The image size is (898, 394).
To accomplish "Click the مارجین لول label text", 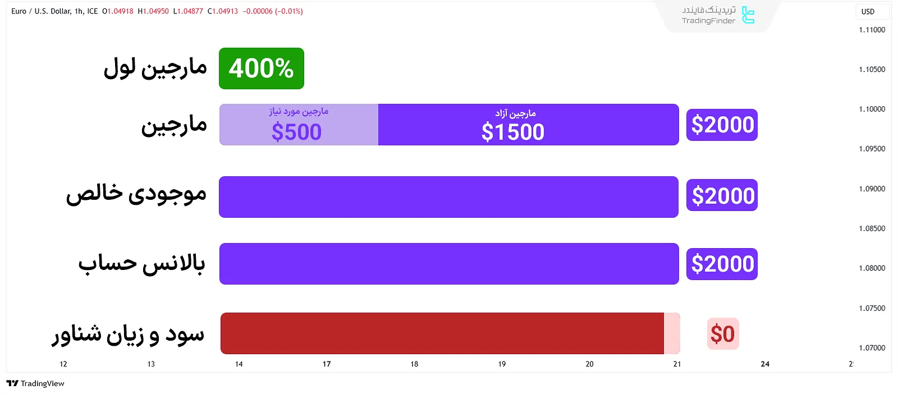I will point(155,68).
